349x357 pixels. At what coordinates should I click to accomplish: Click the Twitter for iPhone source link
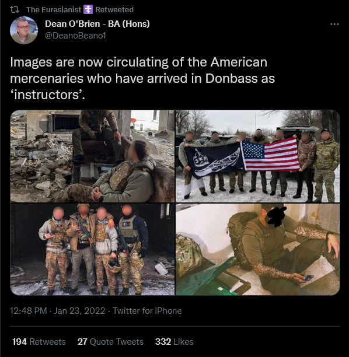(147, 311)
